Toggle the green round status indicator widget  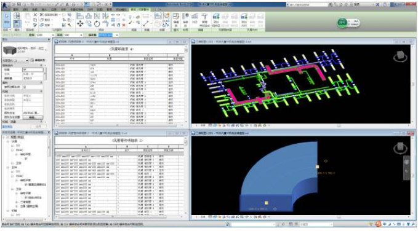[x=342, y=23]
